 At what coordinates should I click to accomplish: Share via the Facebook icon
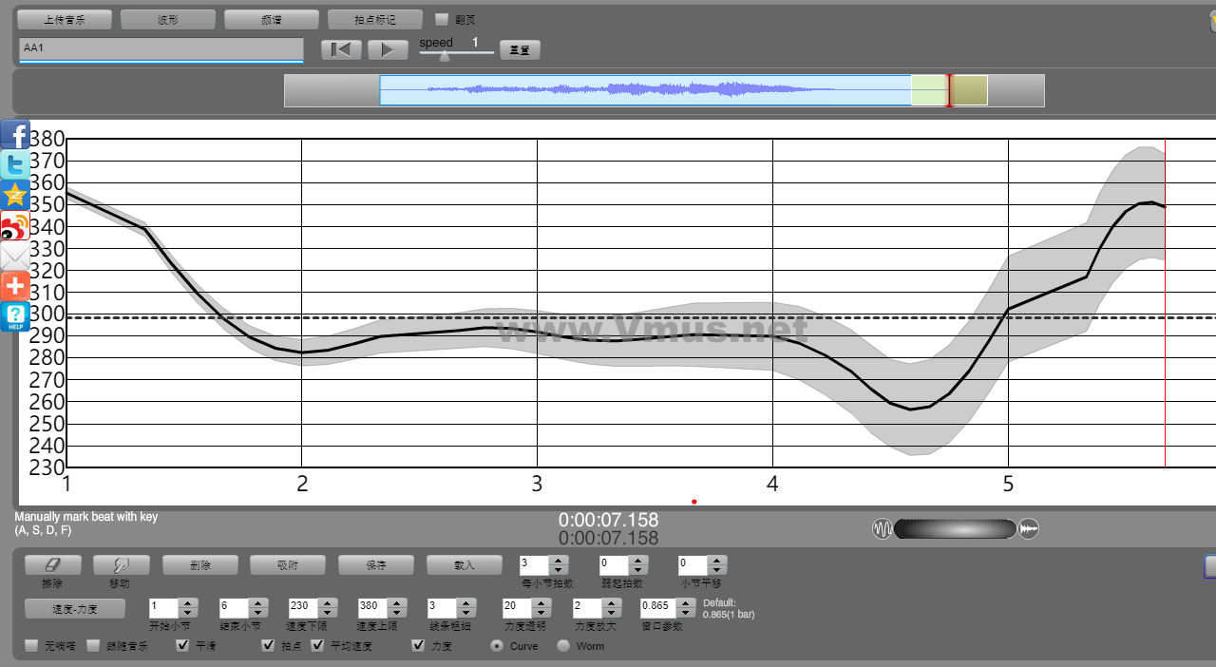click(15, 135)
